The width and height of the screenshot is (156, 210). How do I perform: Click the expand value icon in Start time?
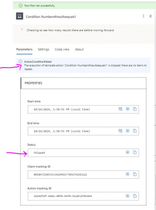[x=128, y=109]
